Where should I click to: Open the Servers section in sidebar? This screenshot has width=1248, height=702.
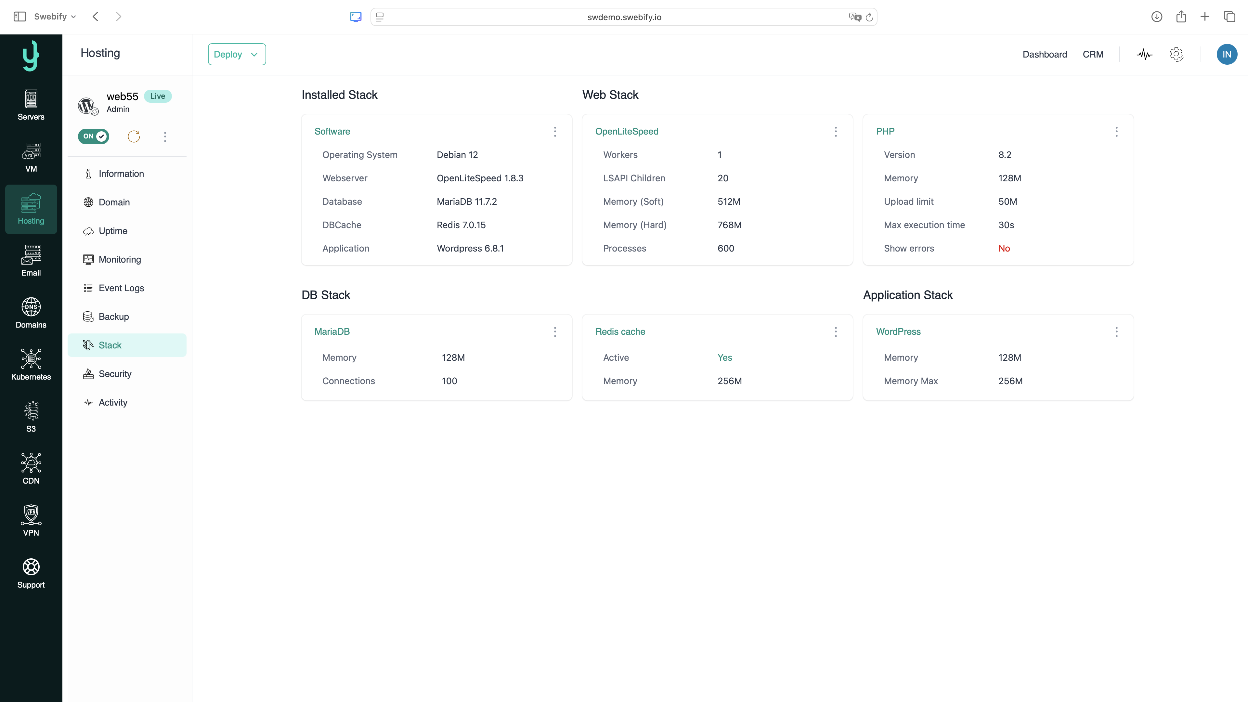pos(31,105)
